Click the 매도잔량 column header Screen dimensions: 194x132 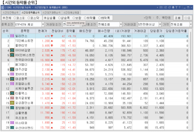(85, 31)
